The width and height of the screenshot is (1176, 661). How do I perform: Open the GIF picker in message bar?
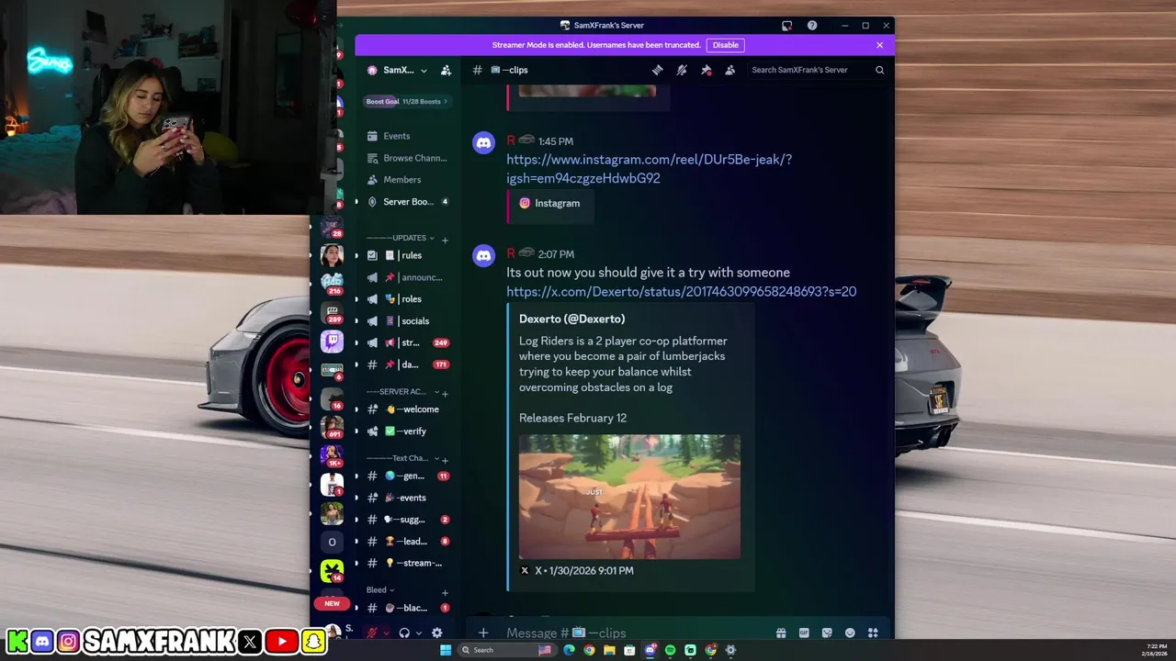point(804,633)
